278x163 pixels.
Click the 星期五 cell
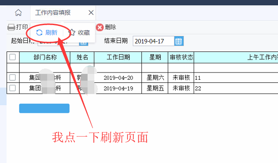(x=155, y=88)
